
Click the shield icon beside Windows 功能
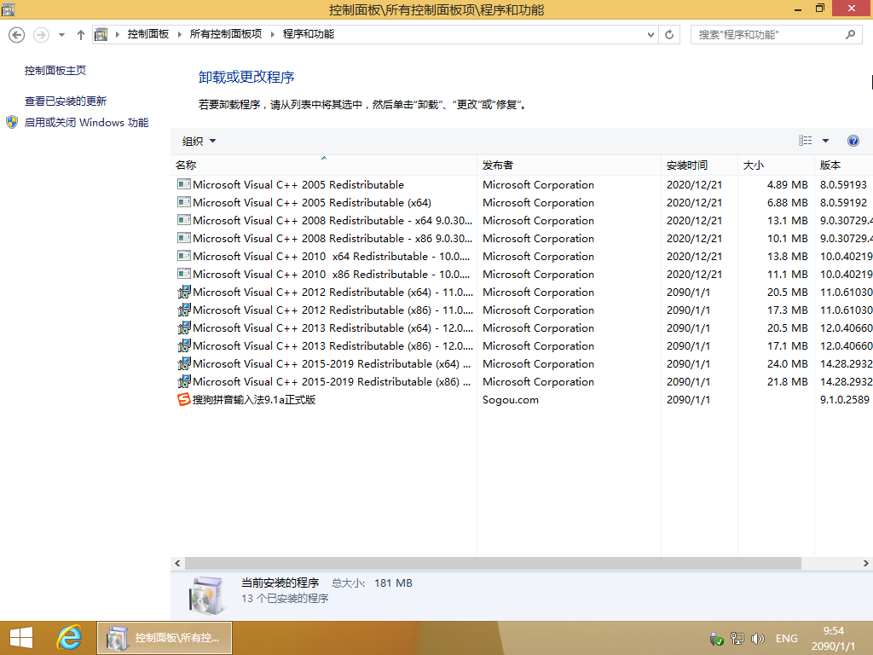pyautogui.click(x=12, y=123)
